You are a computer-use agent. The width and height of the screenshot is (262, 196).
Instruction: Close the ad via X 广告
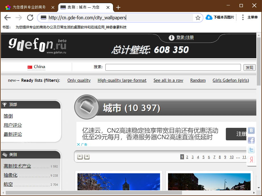tap(83, 144)
